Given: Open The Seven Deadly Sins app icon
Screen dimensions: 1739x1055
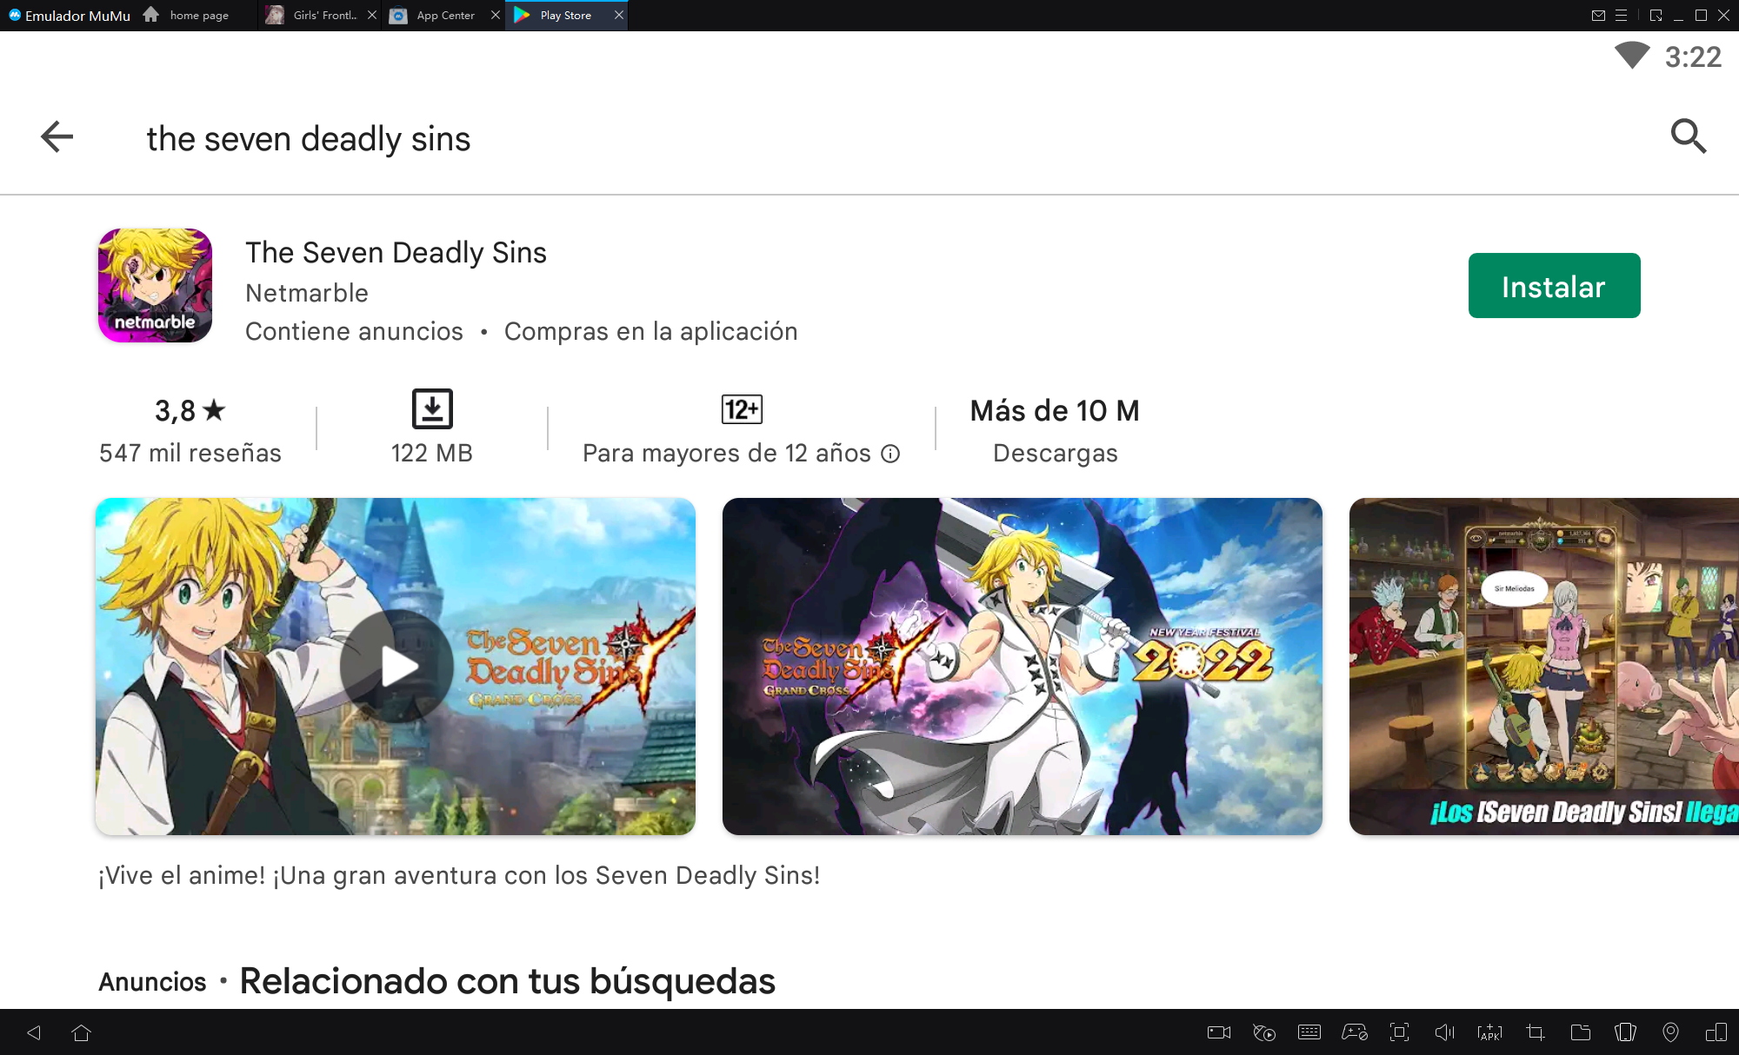Looking at the screenshot, I should 155,285.
